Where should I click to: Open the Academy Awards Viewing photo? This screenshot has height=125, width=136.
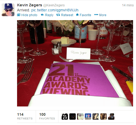[x=75, y=63]
